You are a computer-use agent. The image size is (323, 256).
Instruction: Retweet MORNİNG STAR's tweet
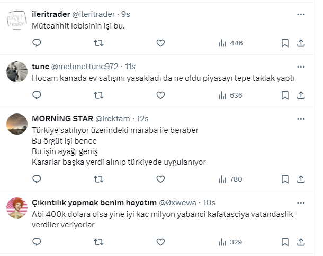point(98,179)
